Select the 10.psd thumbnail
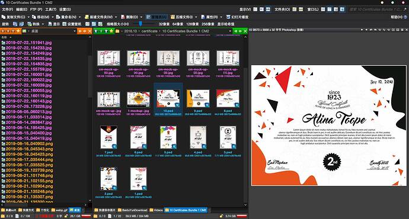The height and width of the screenshot is (219, 409). pos(168,99)
